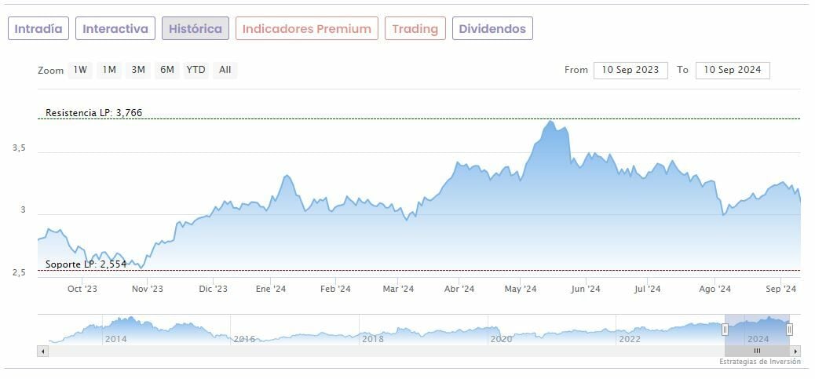The height and width of the screenshot is (379, 815).
Task: Edit the From date field
Action: (x=630, y=70)
